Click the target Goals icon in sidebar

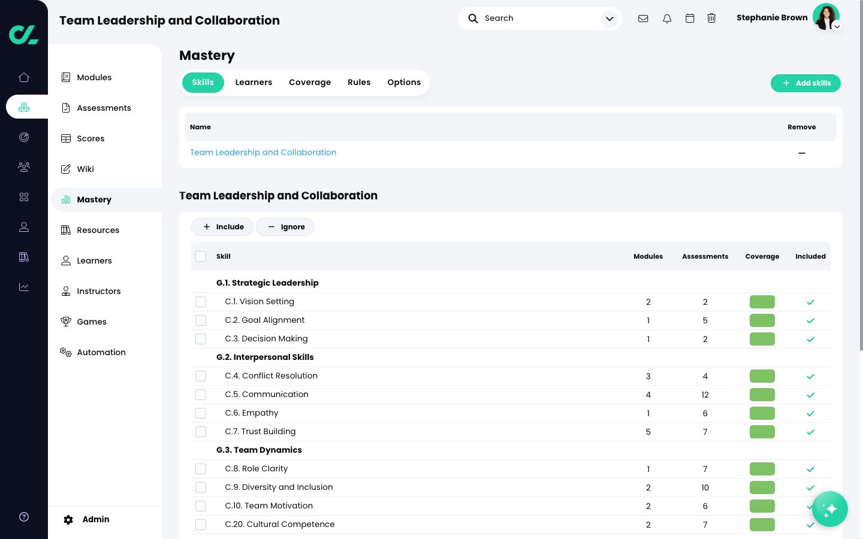24,137
